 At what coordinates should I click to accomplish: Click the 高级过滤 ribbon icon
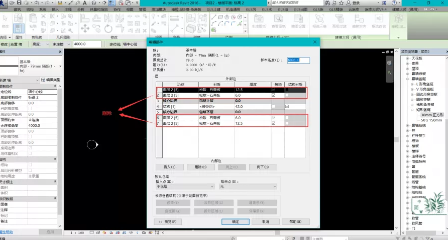click(340, 20)
